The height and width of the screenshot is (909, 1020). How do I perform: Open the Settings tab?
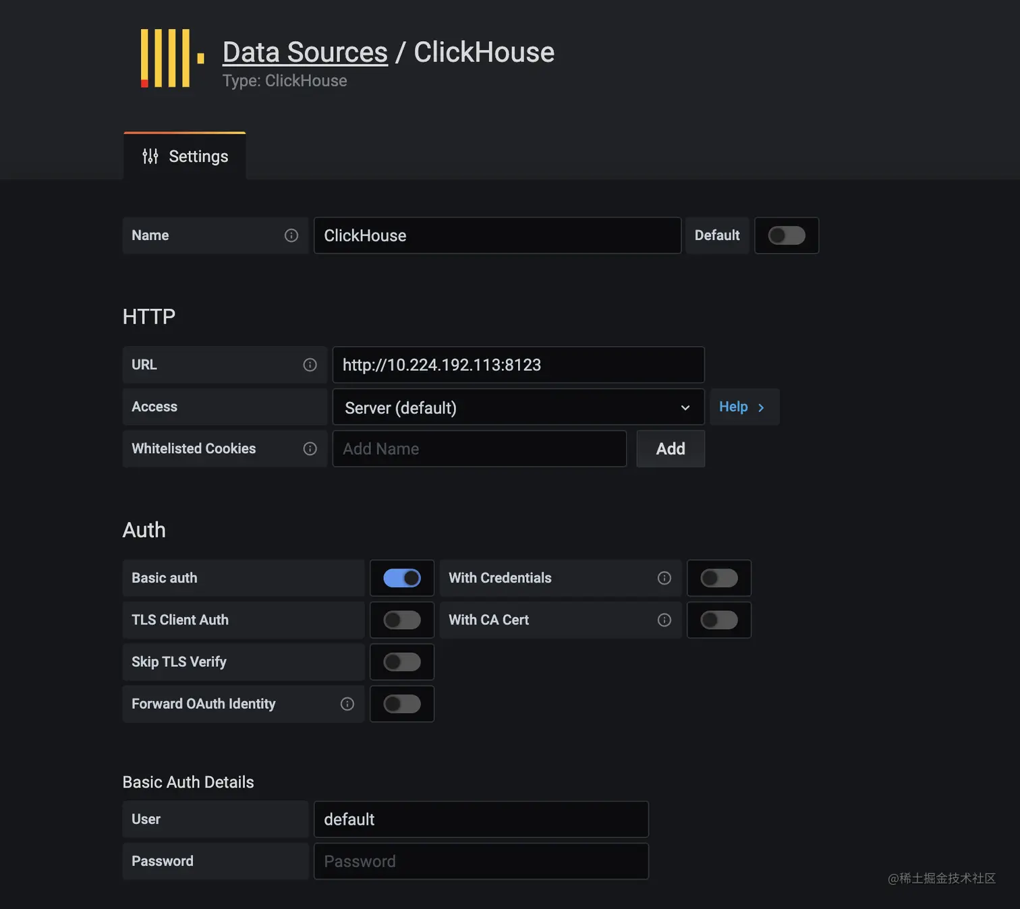[185, 156]
